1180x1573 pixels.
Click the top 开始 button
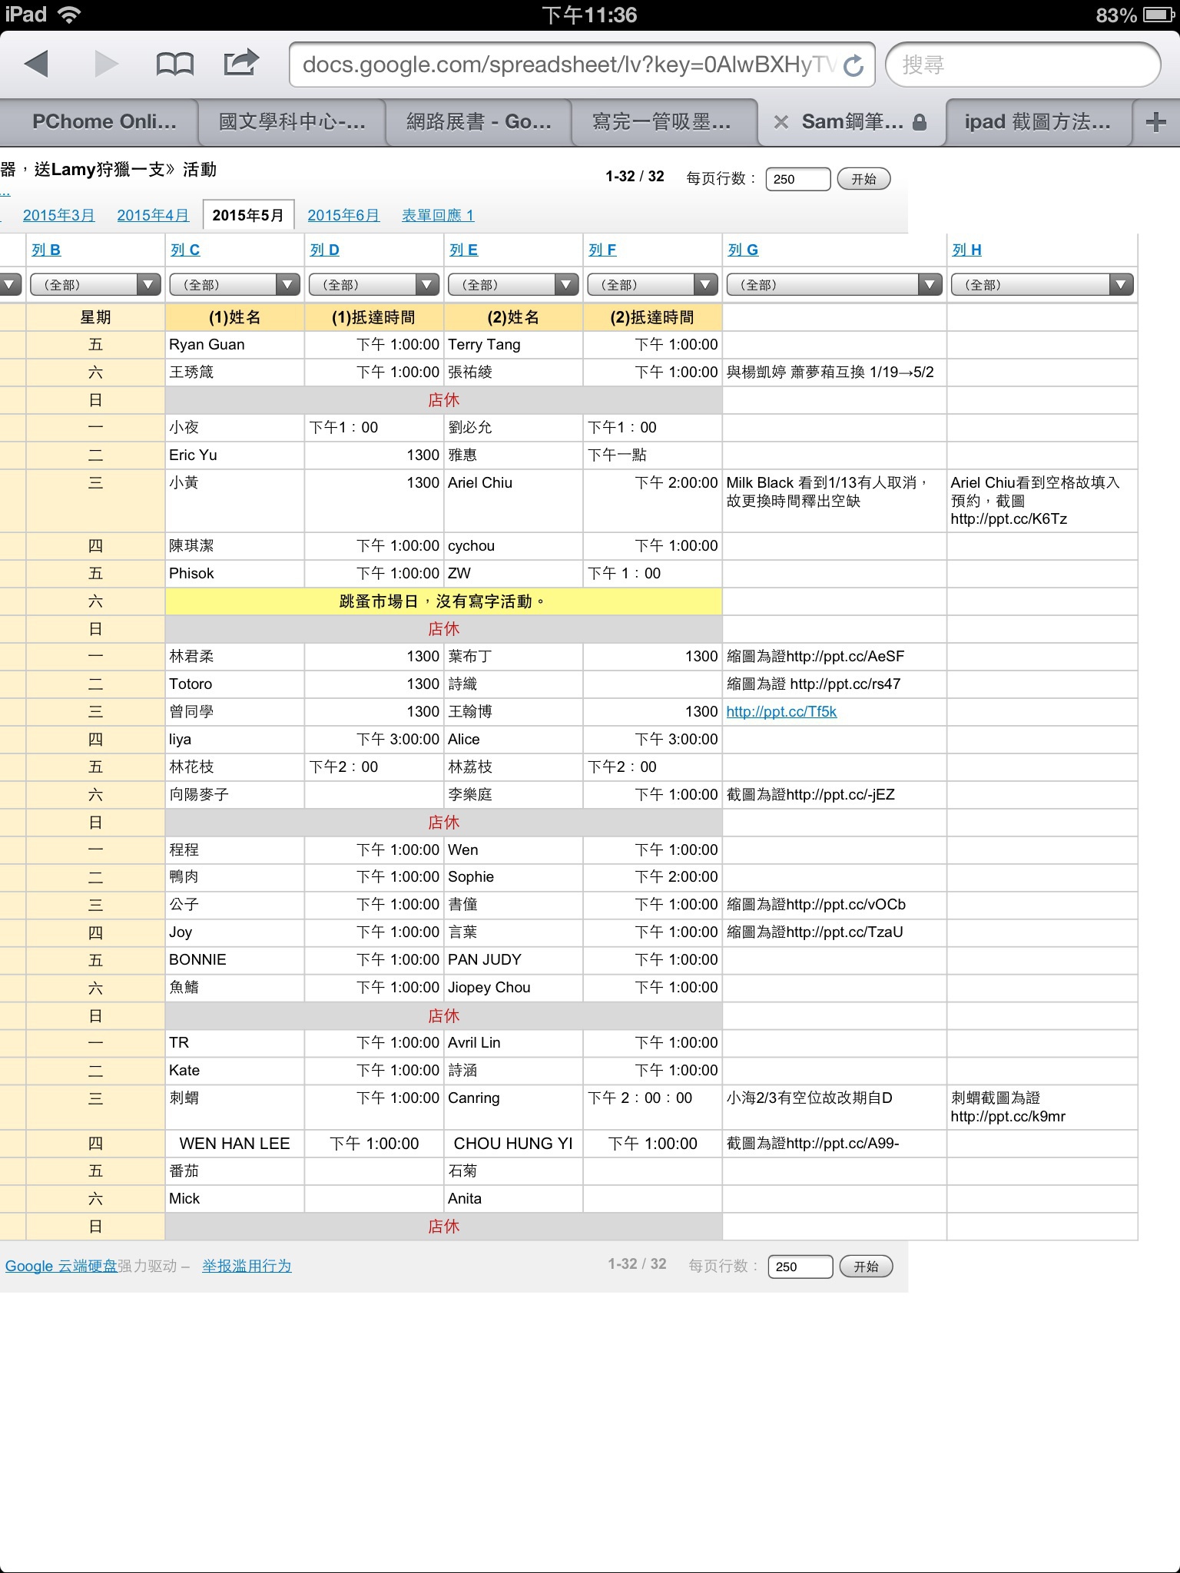[x=863, y=179]
